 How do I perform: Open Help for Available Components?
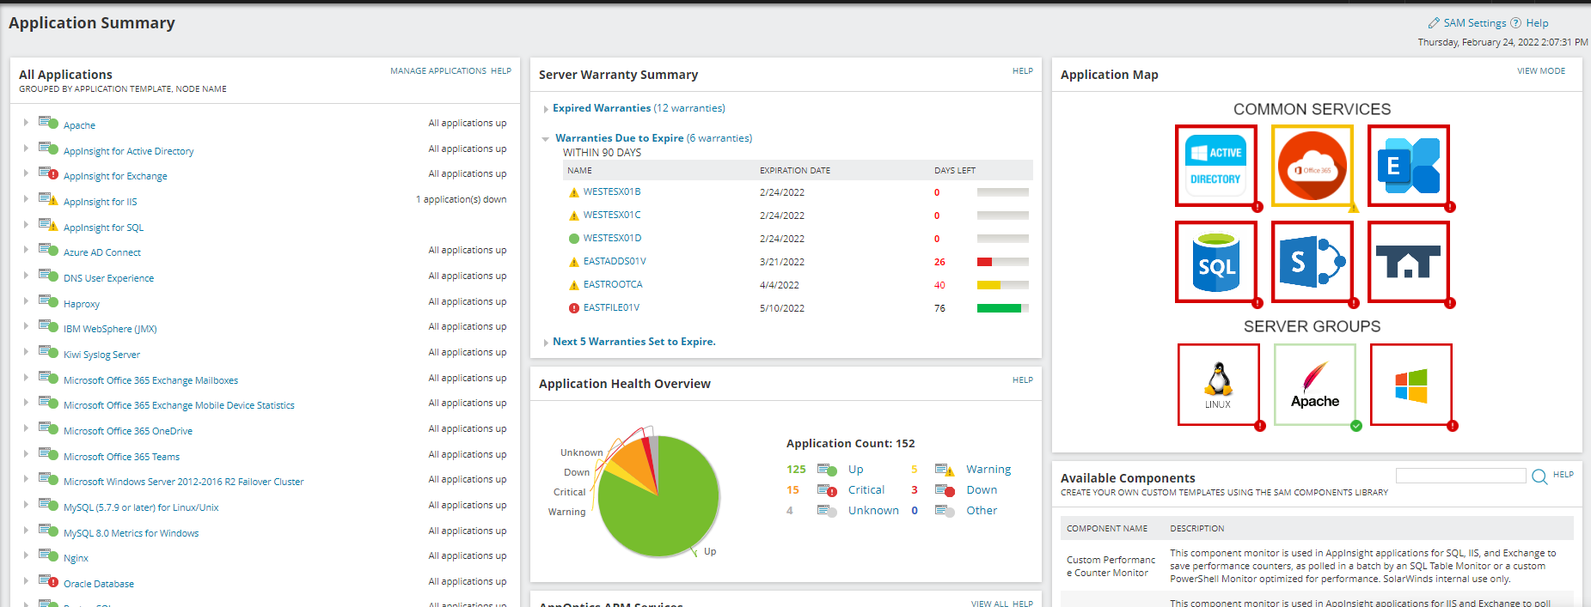(x=1563, y=475)
